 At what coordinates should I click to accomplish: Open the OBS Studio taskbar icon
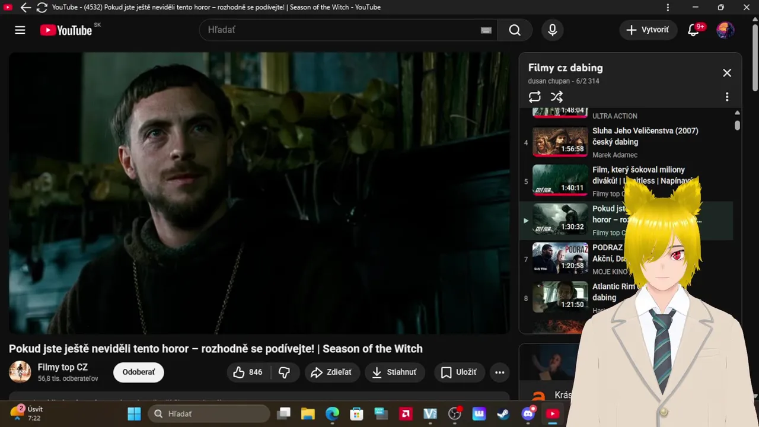click(455, 413)
